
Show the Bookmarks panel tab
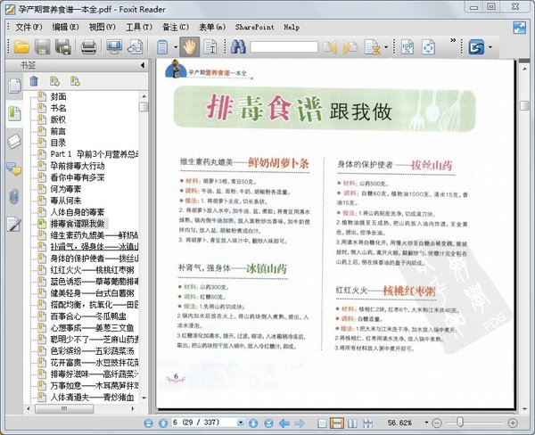pyautogui.click(x=14, y=113)
